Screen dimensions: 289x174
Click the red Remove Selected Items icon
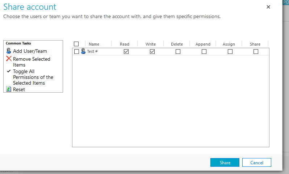[x=9, y=59]
